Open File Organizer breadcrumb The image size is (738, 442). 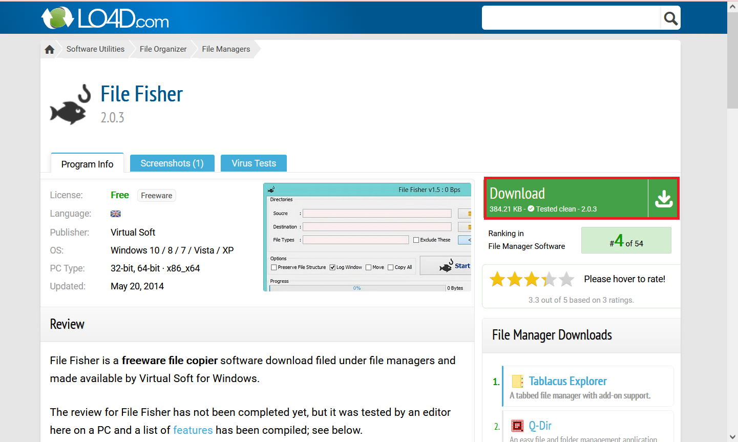(163, 49)
